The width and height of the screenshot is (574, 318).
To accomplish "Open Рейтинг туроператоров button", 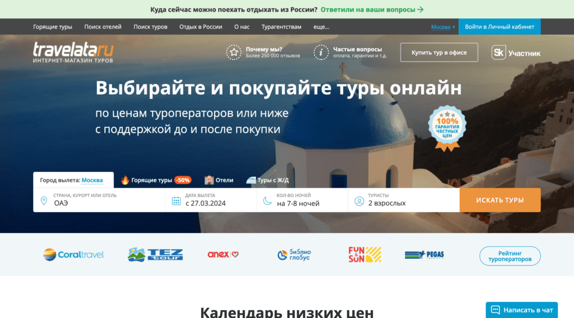I will click(510, 256).
